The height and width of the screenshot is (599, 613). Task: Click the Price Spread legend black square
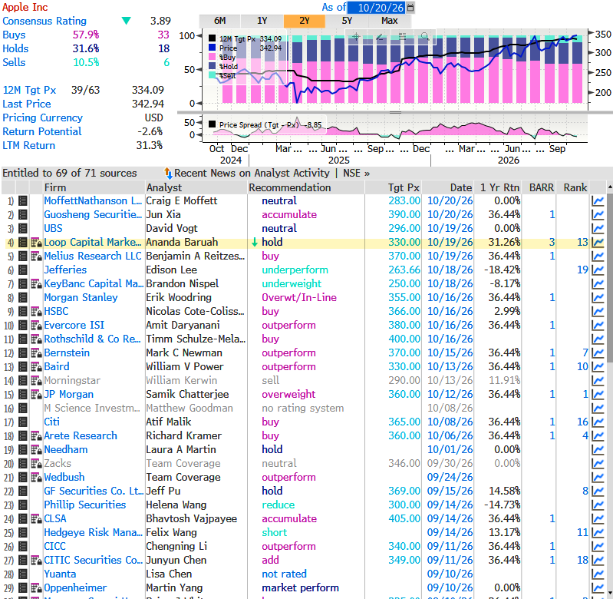213,124
